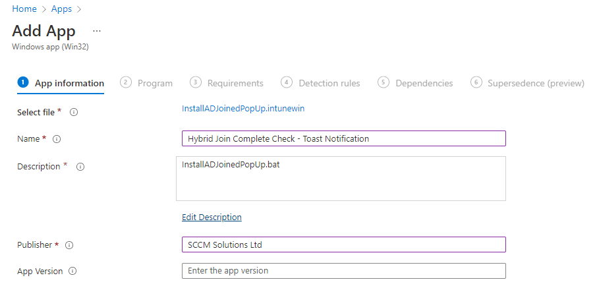Click the App Version input box
Screen dimensions: 597x288
point(343,271)
